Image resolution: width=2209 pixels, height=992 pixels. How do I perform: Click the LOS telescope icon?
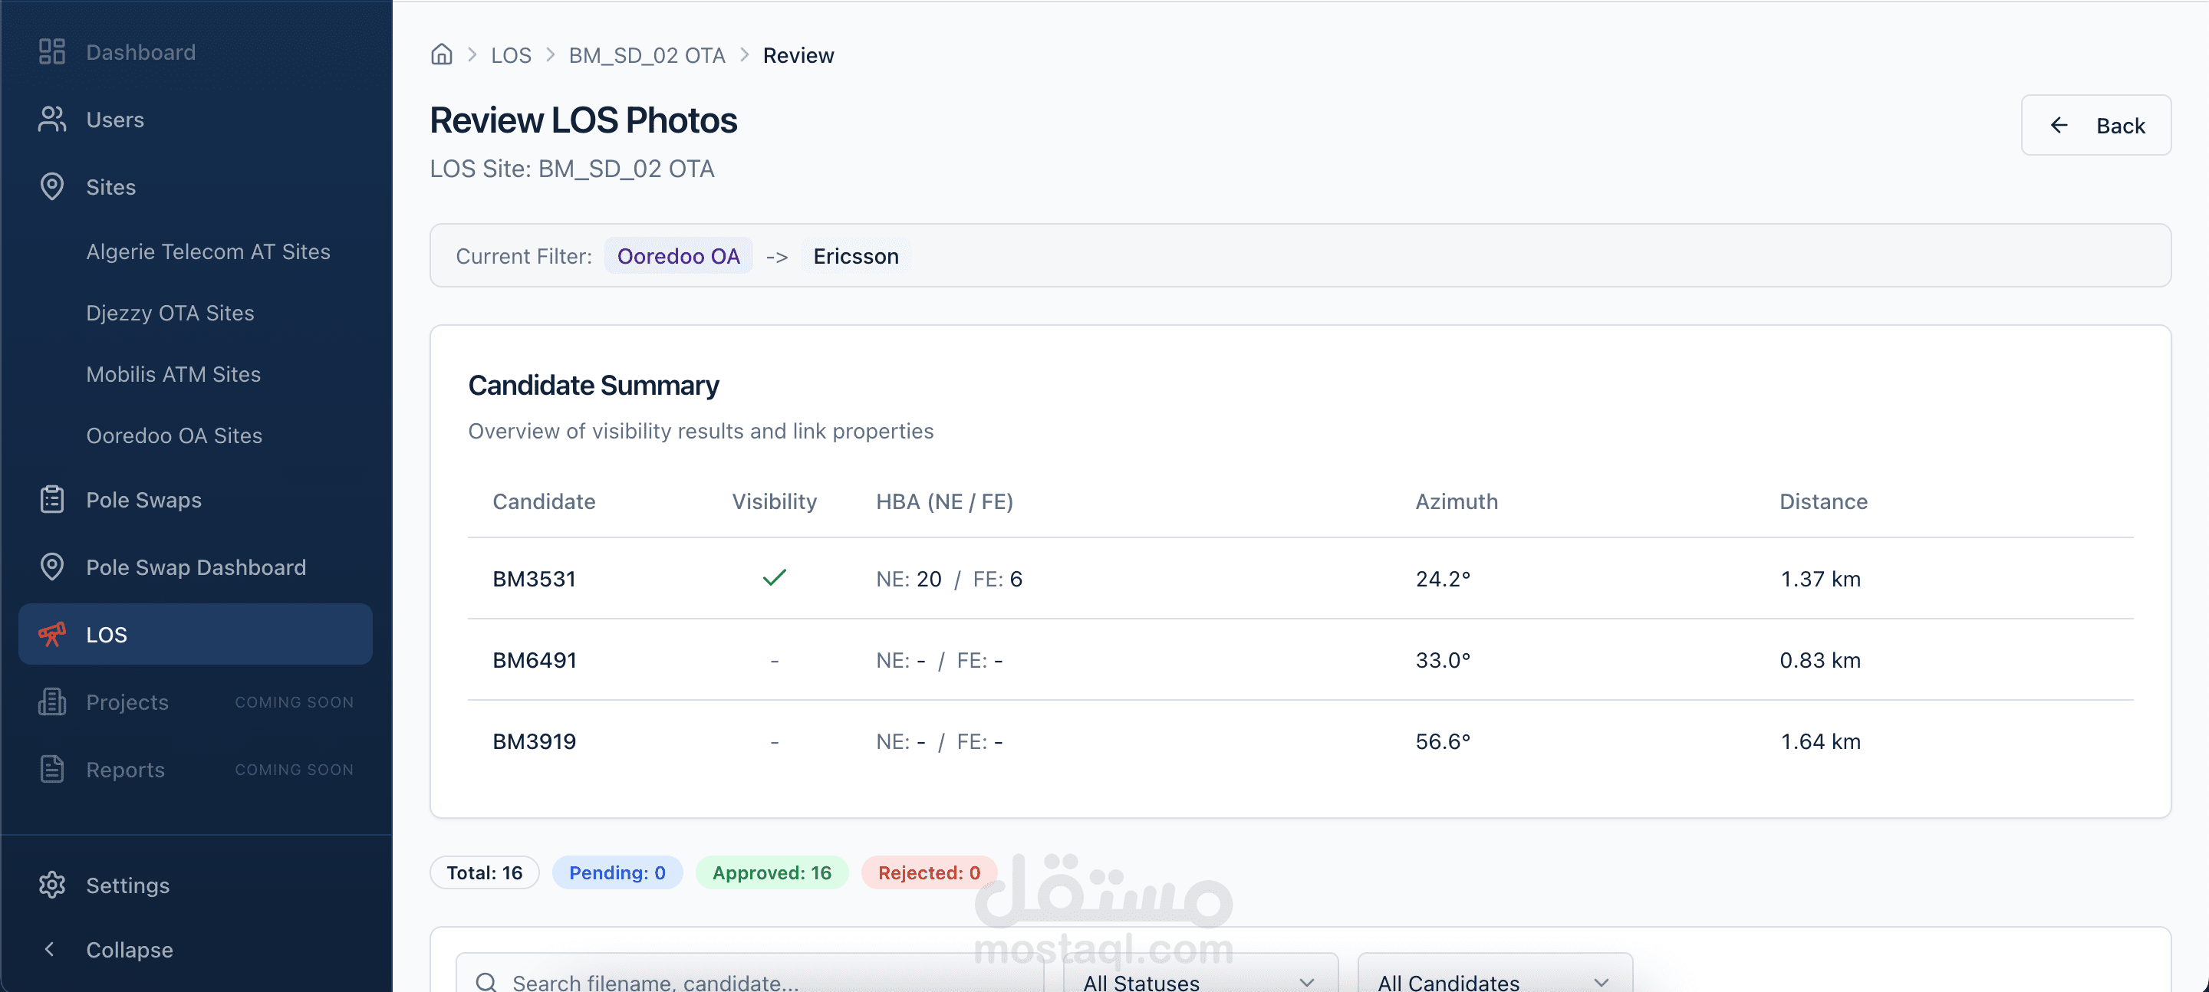[x=51, y=635]
